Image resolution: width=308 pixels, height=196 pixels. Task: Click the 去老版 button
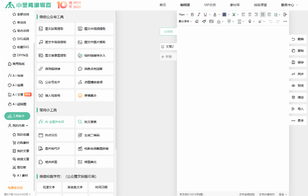[x=168, y=32]
